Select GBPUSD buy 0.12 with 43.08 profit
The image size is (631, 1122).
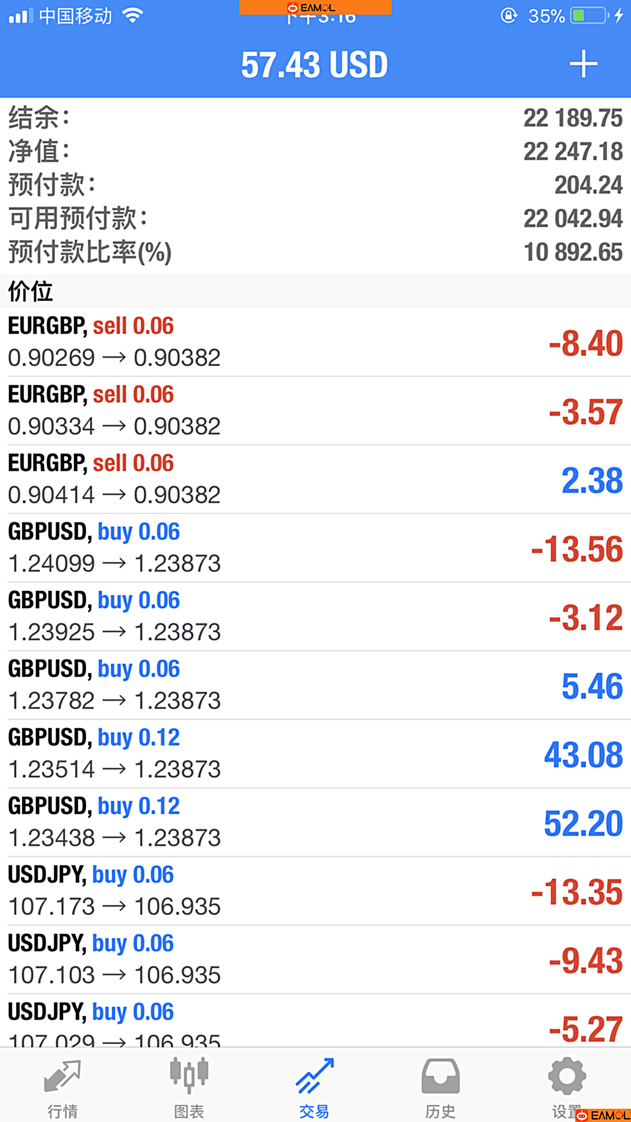pyautogui.click(x=315, y=754)
